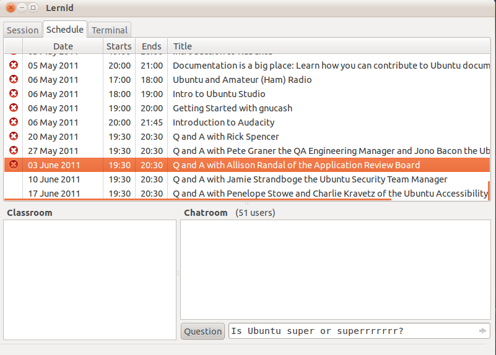Click the red X icon beside 27 May 2011
The image size is (496, 355).
pyautogui.click(x=13, y=150)
